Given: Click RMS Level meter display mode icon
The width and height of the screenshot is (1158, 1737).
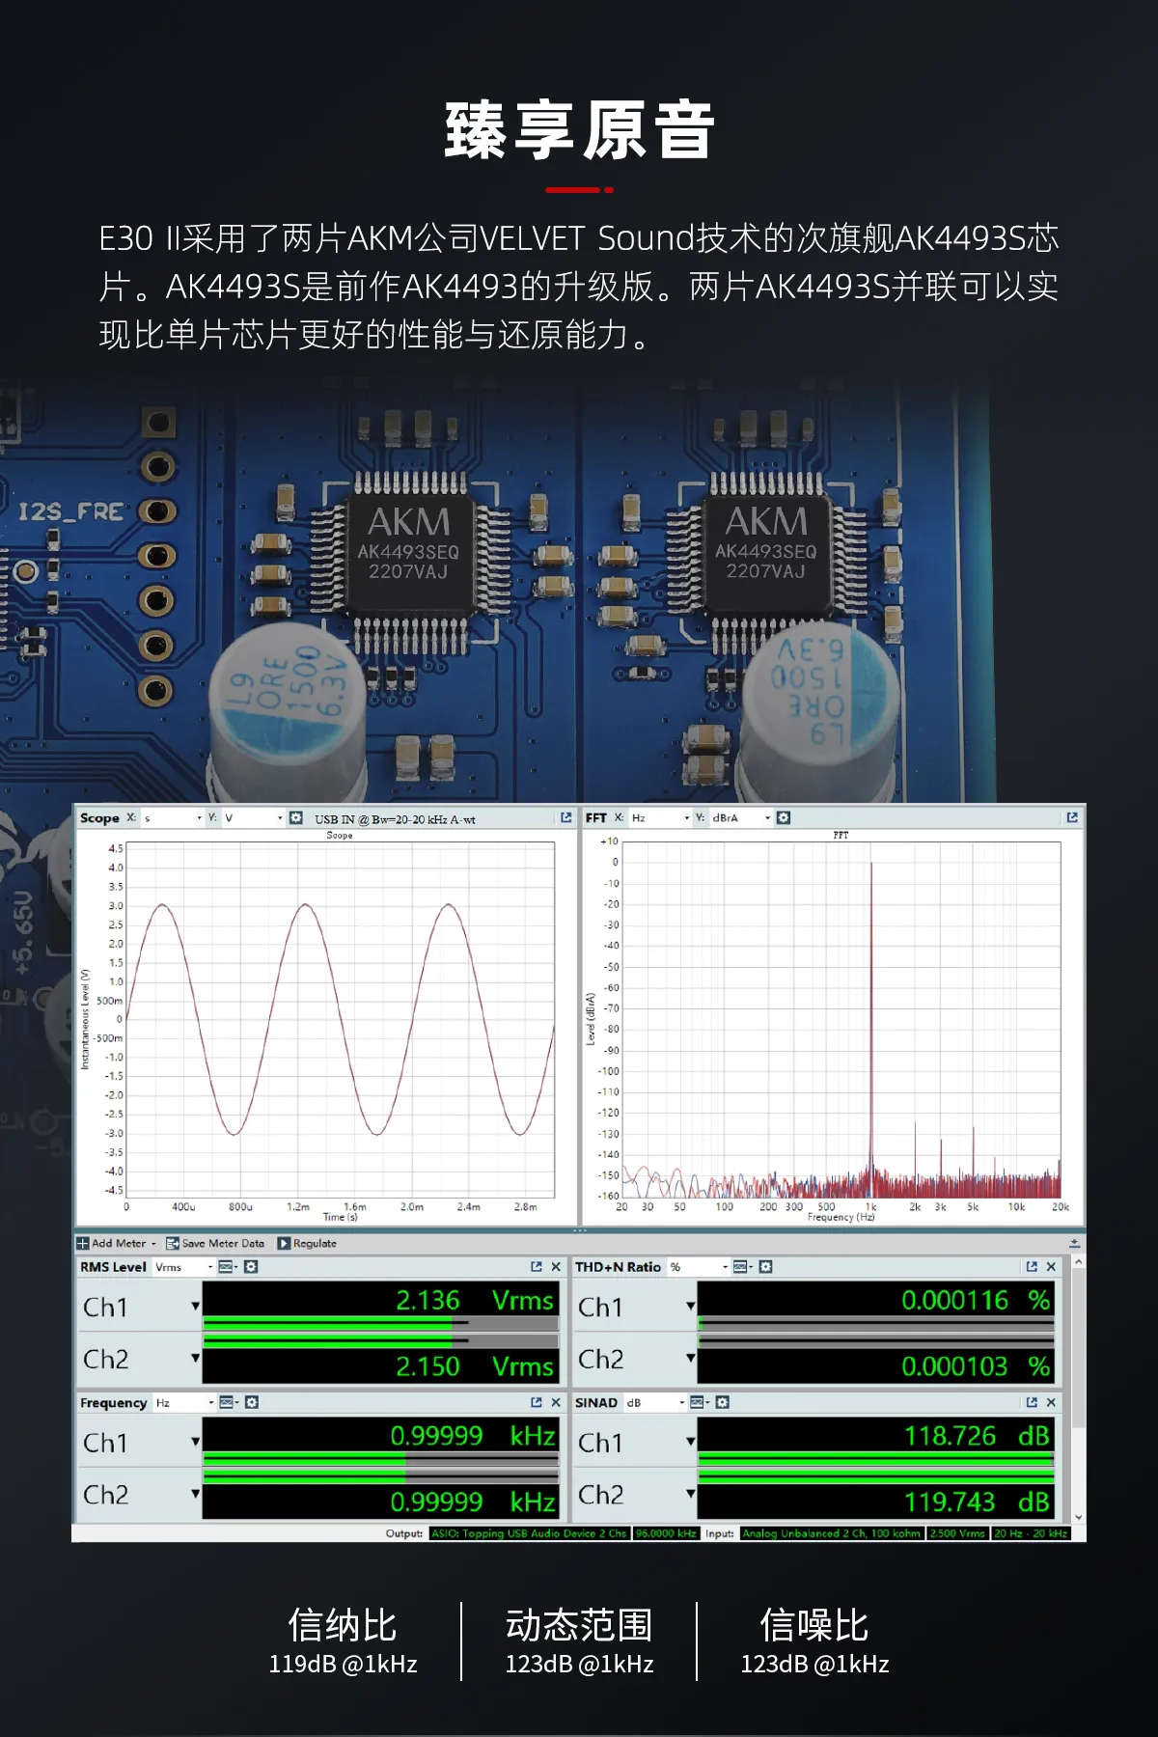Looking at the screenshot, I should 226,1266.
